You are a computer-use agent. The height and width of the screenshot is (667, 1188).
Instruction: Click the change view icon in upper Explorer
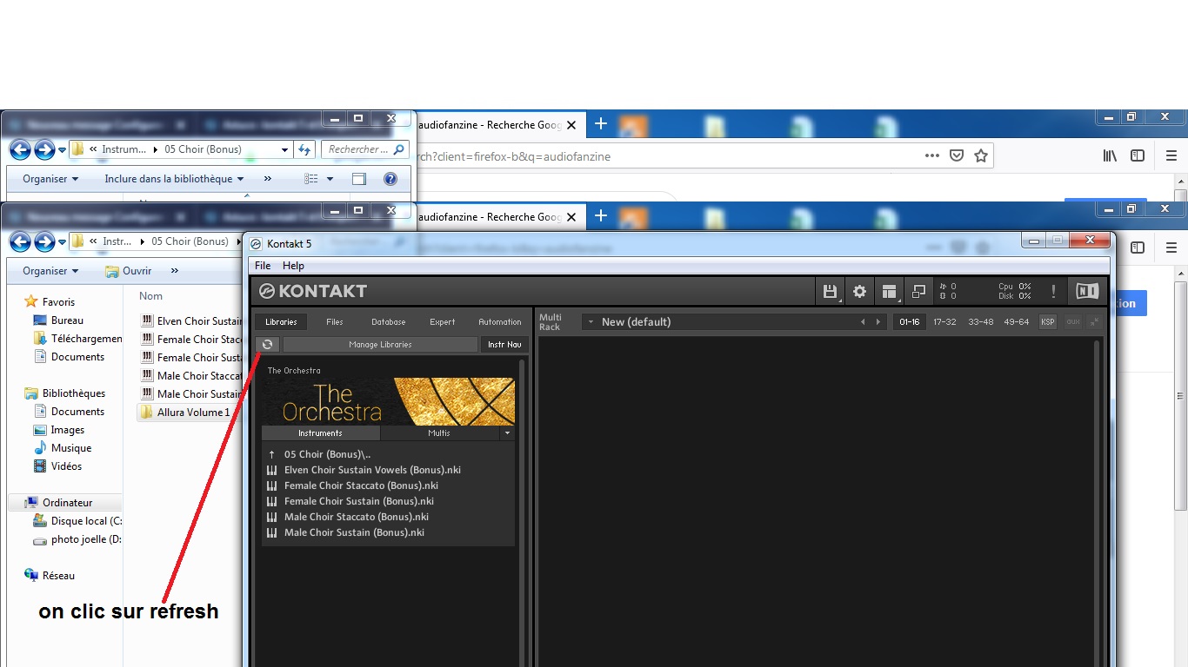coord(311,179)
